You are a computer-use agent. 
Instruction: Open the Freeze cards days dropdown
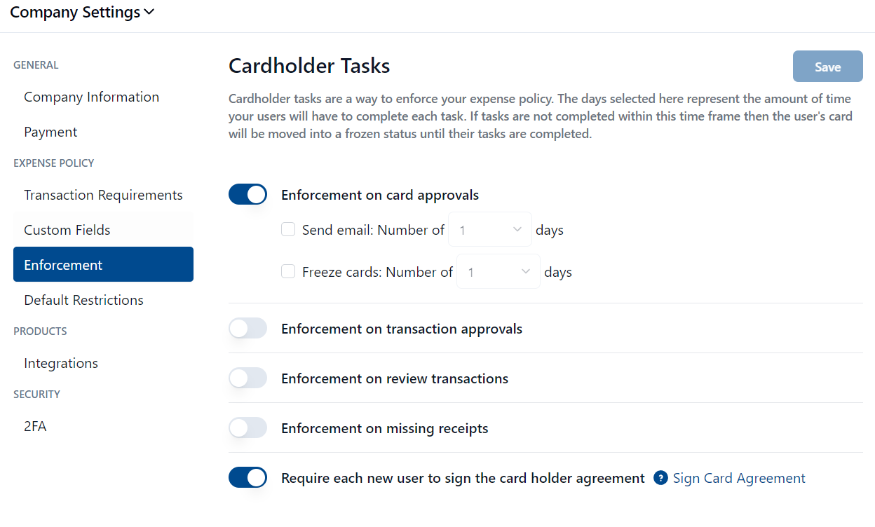point(498,272)
